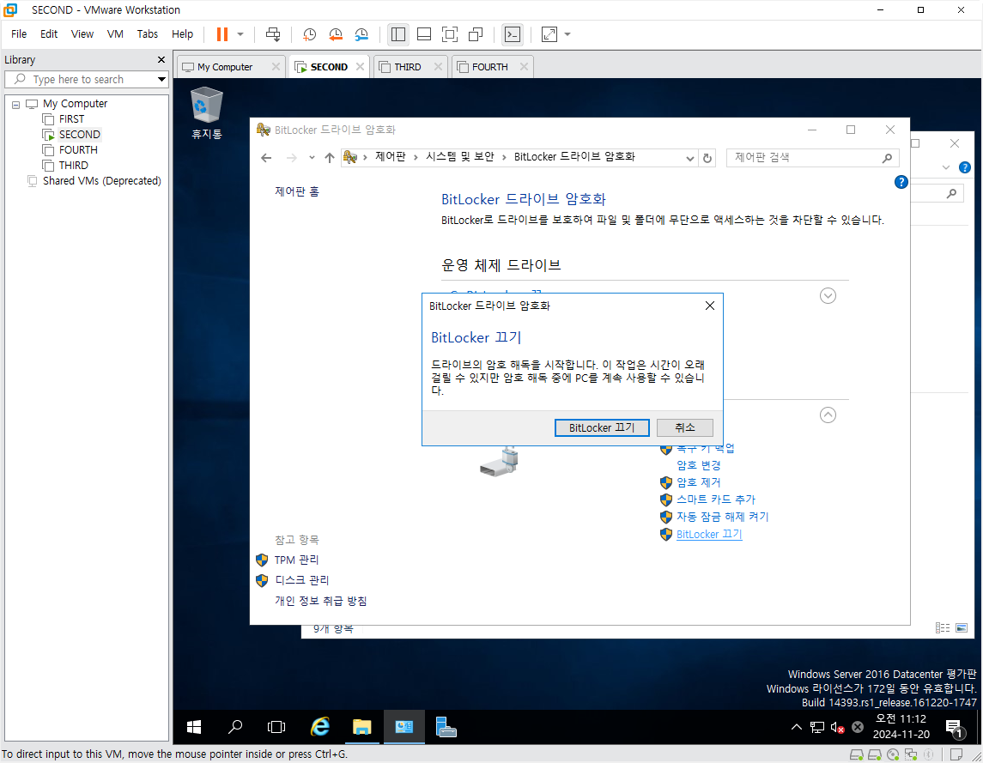983x763 pixels.
Task: Enter full screen mode icon
Action: point(450,34)
